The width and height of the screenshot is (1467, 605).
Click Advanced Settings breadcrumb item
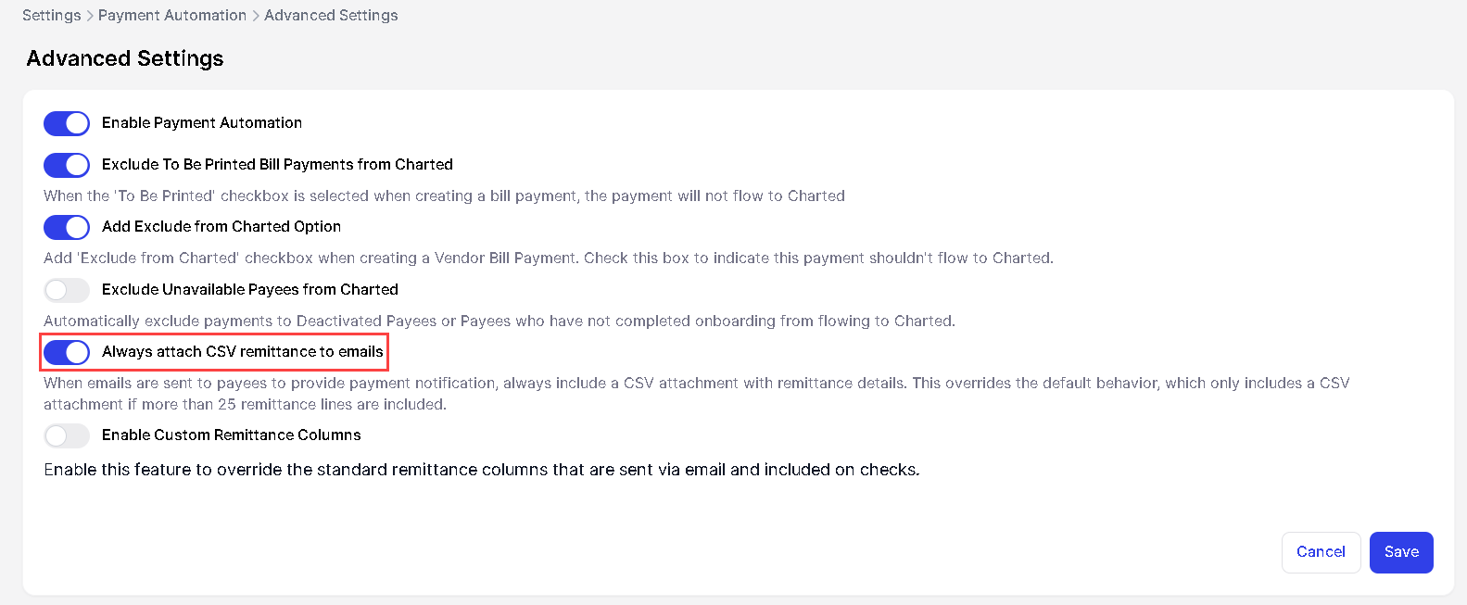coord(331,16)
